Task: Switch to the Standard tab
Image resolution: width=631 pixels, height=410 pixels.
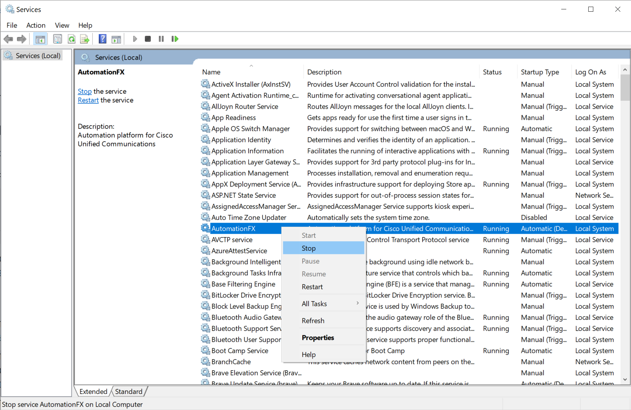Action: click(x=129, y=391)
